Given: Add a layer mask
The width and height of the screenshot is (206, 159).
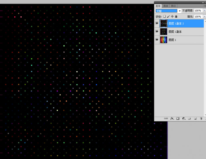Looking at the screenshot, I should [178, 118].
